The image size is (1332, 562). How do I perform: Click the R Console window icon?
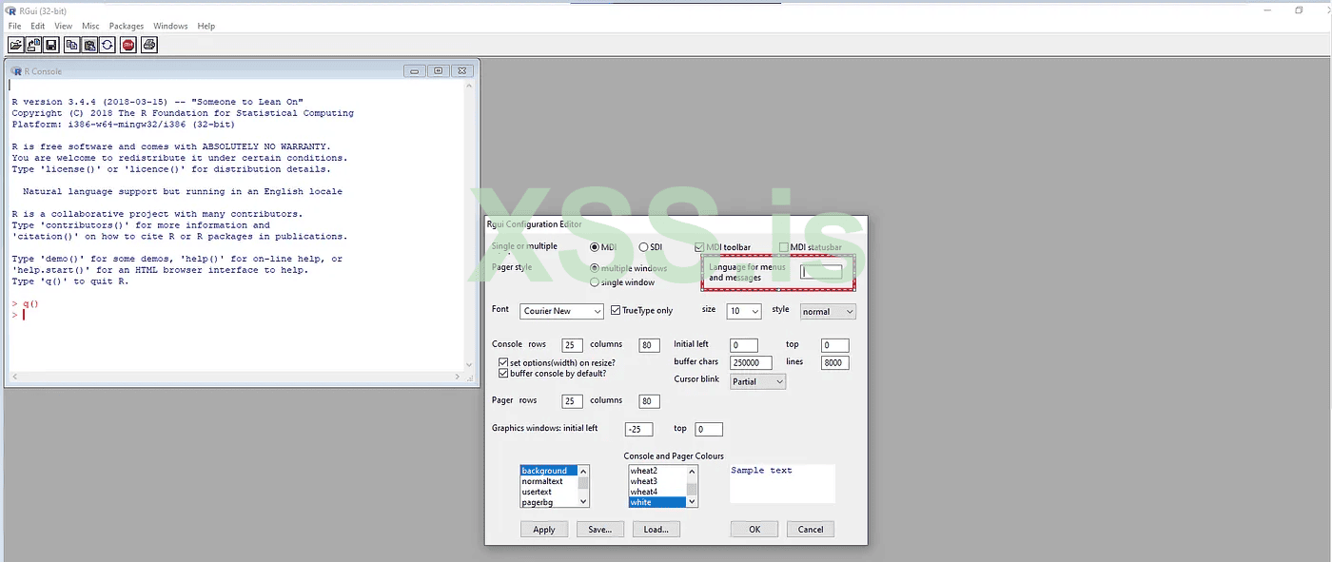(x=16, y=71)
